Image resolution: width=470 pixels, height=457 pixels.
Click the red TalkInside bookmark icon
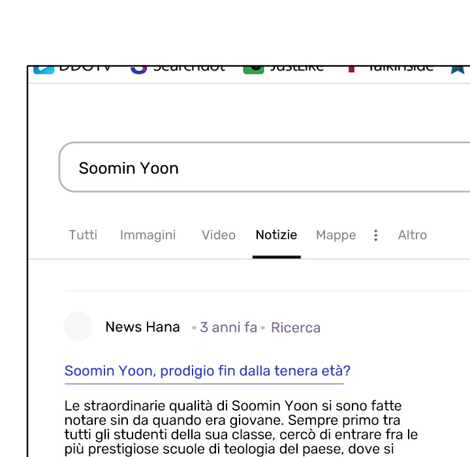click(x=351, y=69)
